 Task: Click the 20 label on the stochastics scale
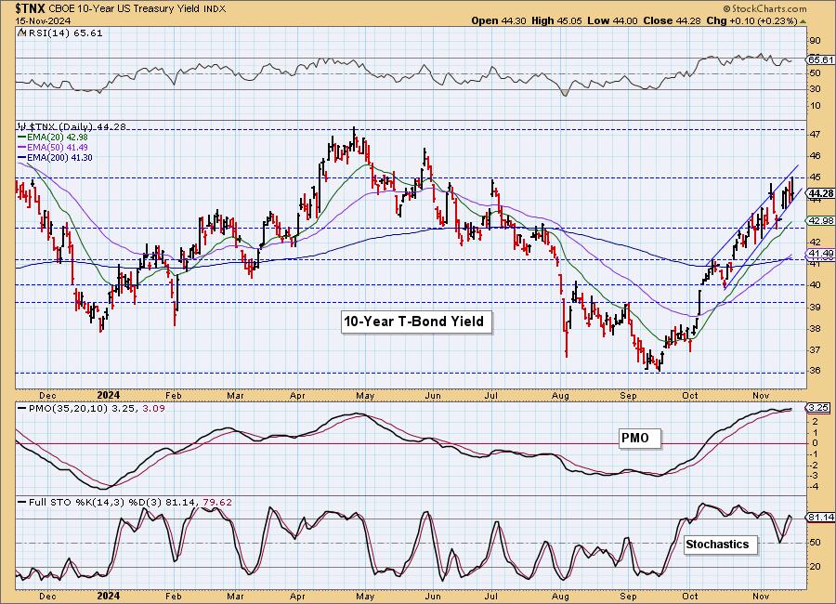[815, 567]
